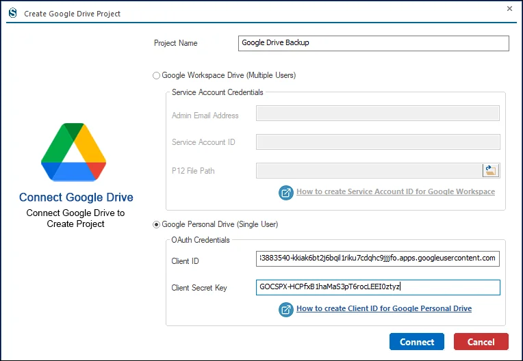Click the Cancel button
This screenshot has width=523, height=361.
(x=481, y=342)
